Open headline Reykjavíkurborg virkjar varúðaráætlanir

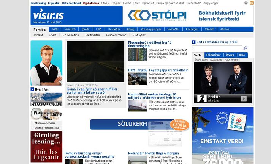[89, 155]
